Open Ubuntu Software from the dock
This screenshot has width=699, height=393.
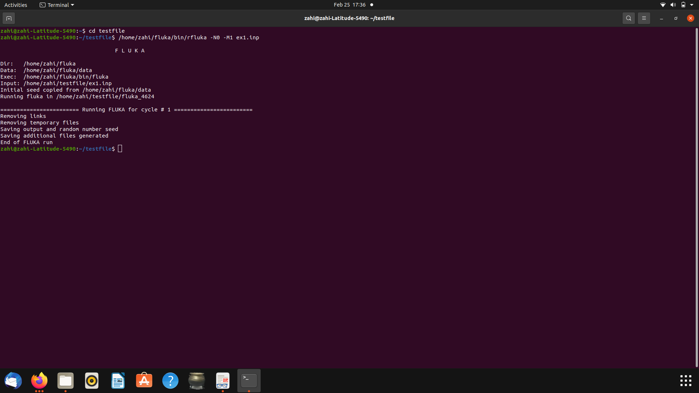pyautogui.click(x=144, y=381)
